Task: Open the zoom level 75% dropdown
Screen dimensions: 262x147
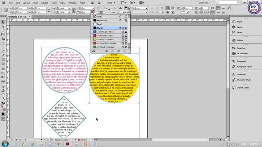Action: [114, 3]
